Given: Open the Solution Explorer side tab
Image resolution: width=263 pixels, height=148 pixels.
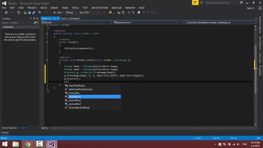Looking at the screenshot, I should coord(260,25).
